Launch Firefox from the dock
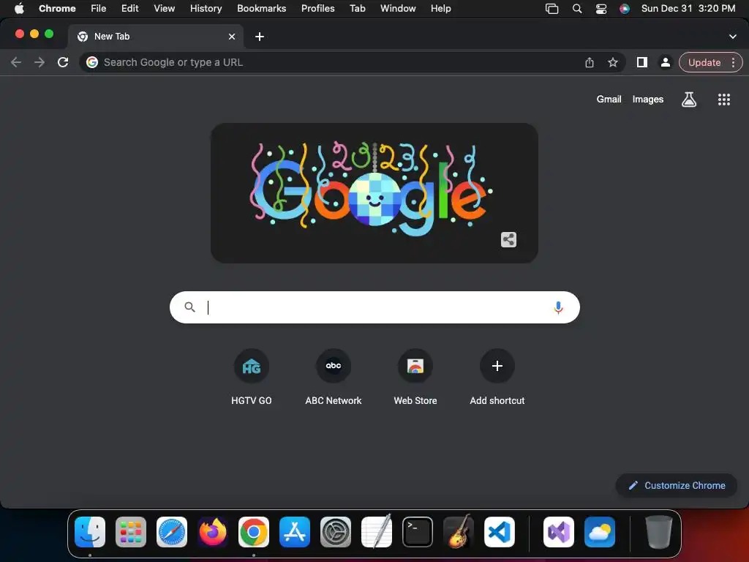This screenshot has height=562, width=749. pos(213,532)
